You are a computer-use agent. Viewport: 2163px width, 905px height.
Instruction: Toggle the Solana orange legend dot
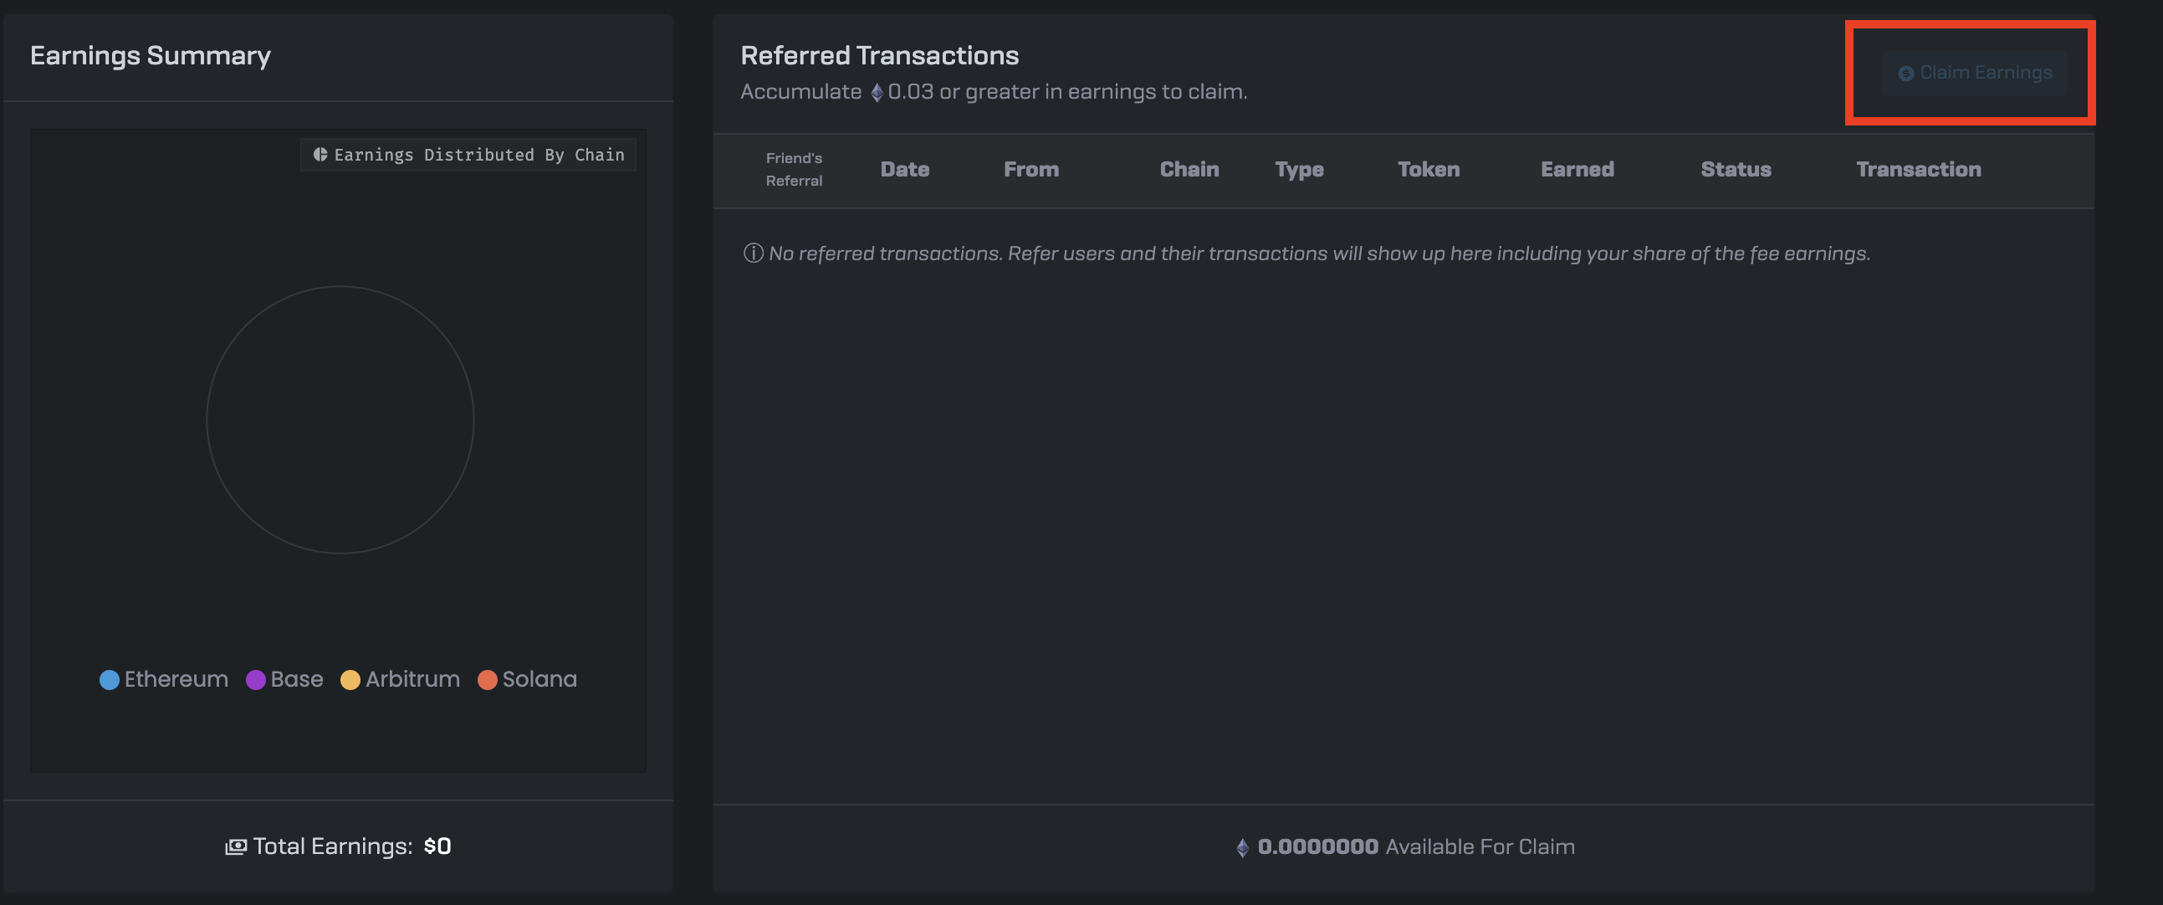(x=487, y=680)
